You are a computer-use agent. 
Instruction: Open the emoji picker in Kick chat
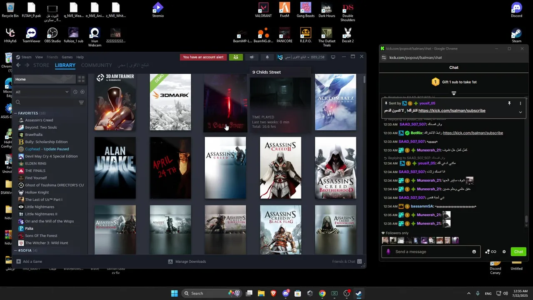tap(474, 252)
